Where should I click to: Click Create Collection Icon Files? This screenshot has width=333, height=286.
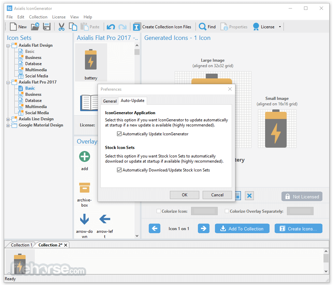tap(162, 27)
